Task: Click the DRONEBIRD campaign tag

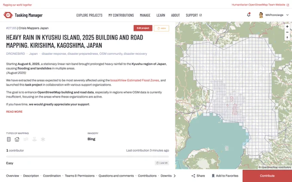Action: [x=15, y=54]
